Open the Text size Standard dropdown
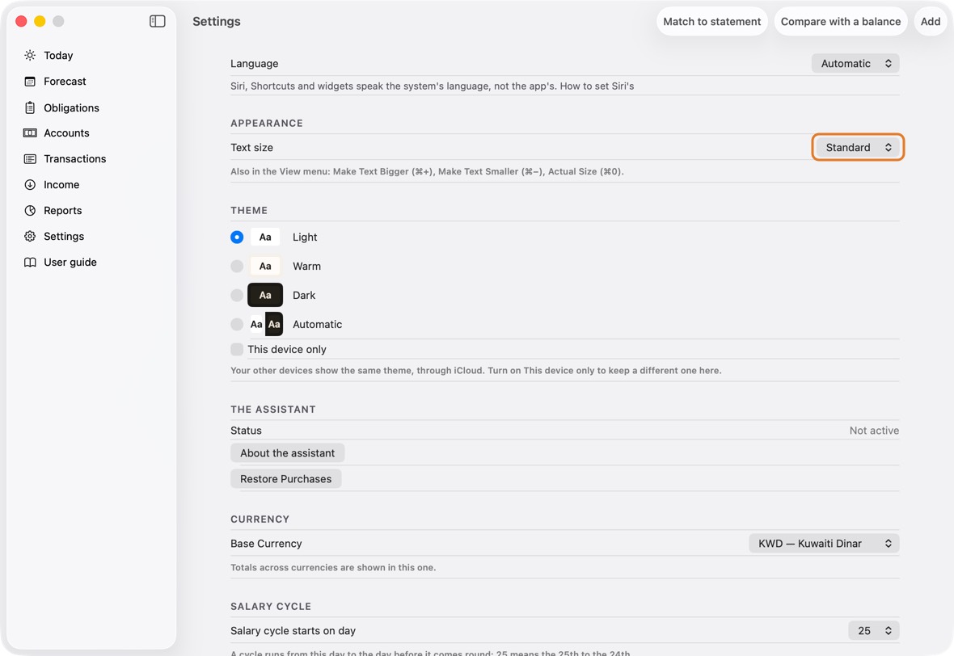Image resolution: width=954 pixels, height=656 pixels. tap(858, 147)
